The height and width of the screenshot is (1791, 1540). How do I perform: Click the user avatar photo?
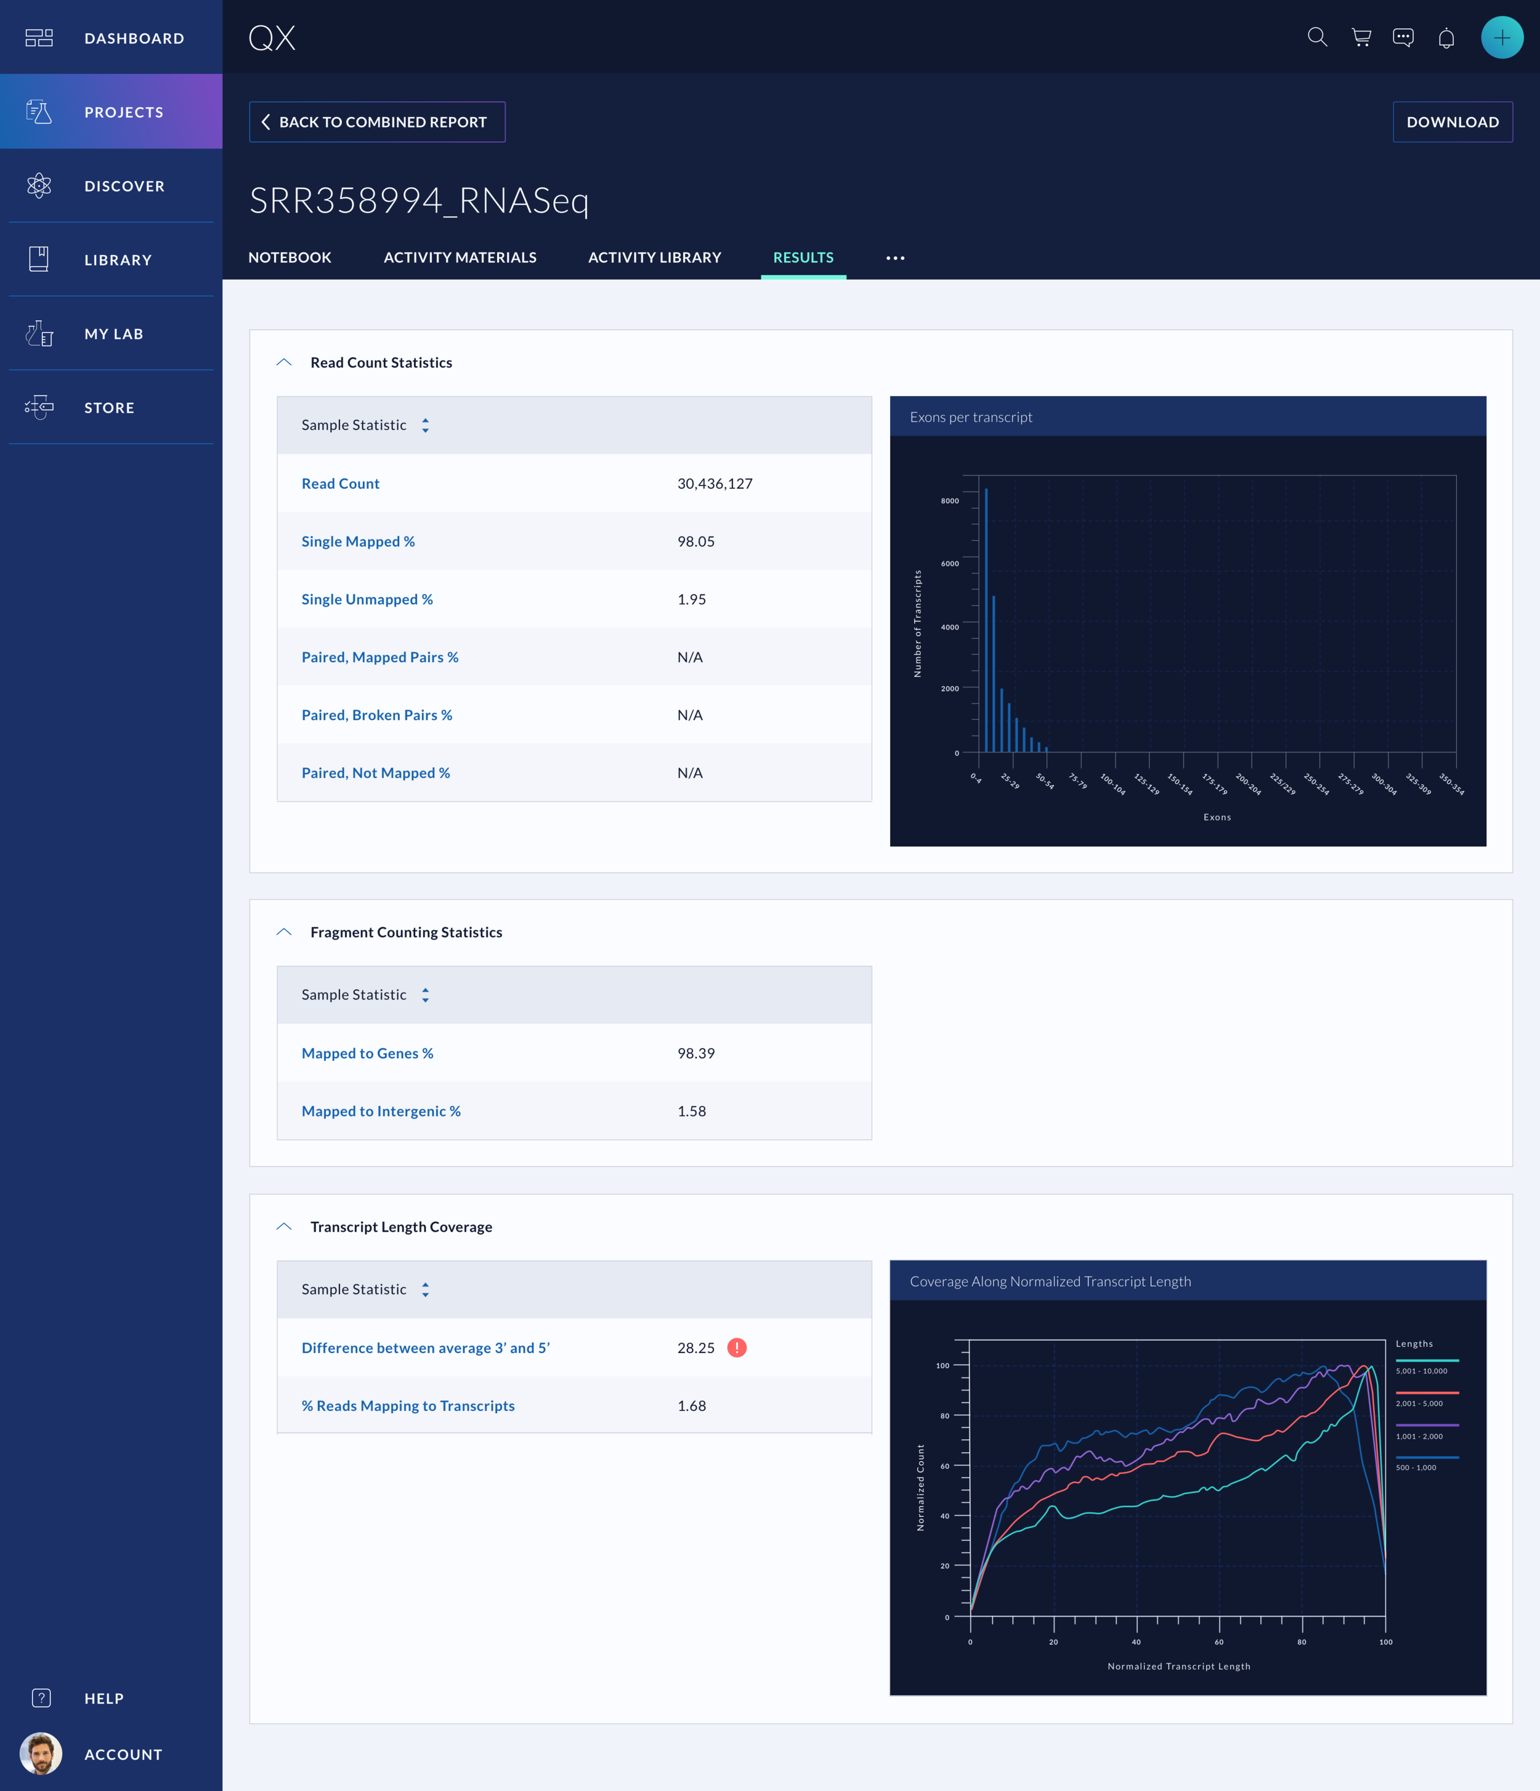tap(41, 1754)
